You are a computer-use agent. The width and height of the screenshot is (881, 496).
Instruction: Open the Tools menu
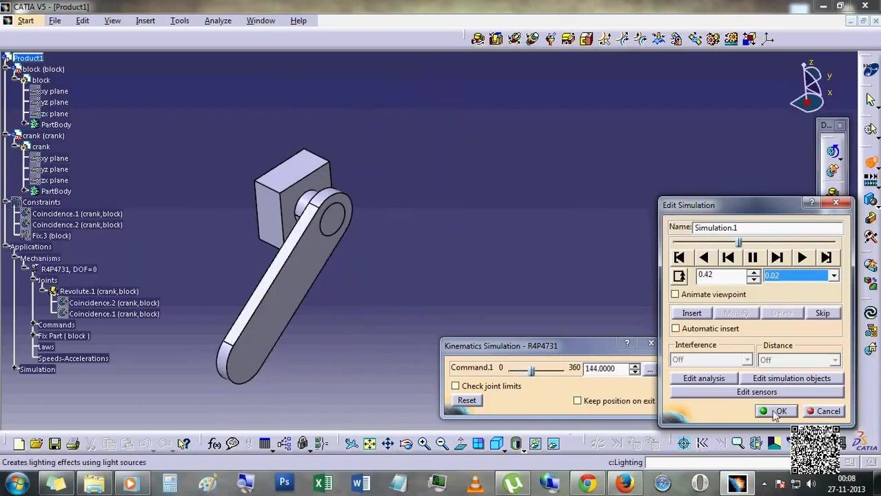coord(179,21)
